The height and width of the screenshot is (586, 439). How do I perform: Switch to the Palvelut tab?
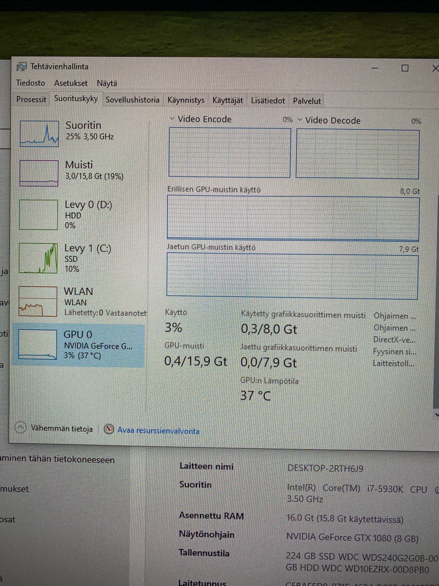[307, 101]
